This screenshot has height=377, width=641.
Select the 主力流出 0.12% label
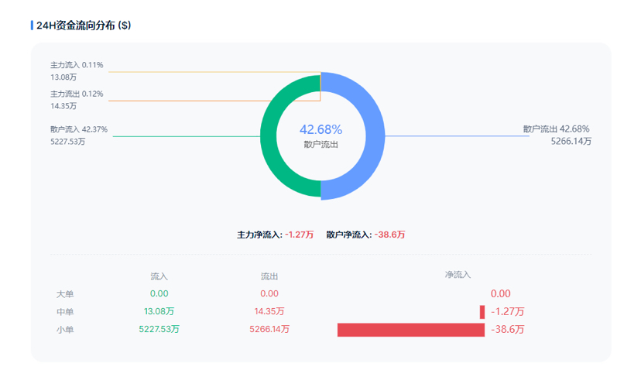77,94
